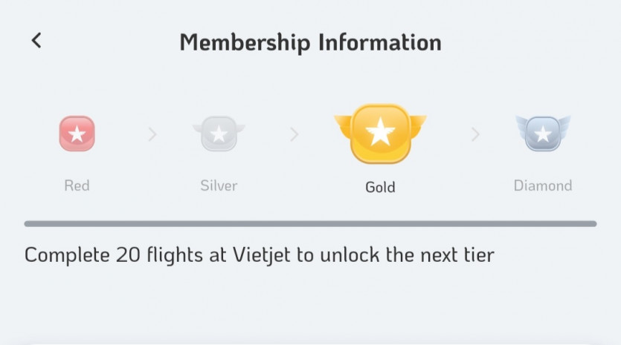Go back using the left arrow
This screenshot has width=621, height=345.
36,41
